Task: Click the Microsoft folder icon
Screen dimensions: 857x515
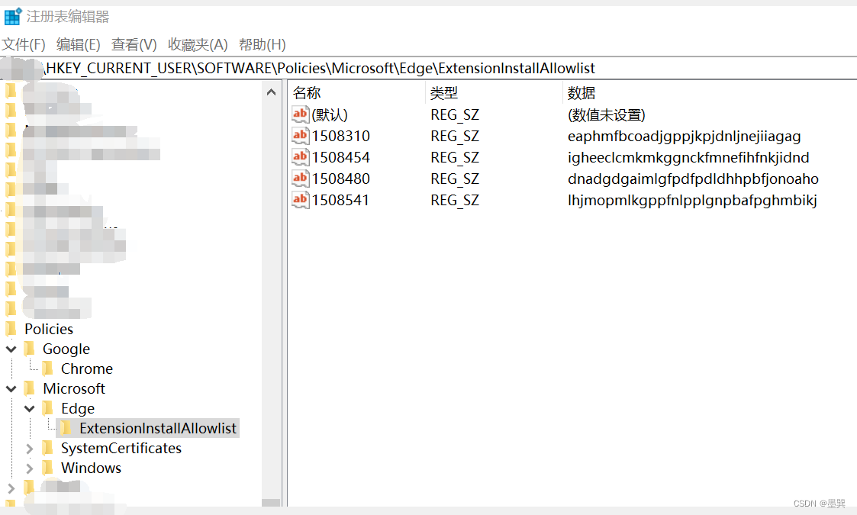Action: tap(30, 388)
